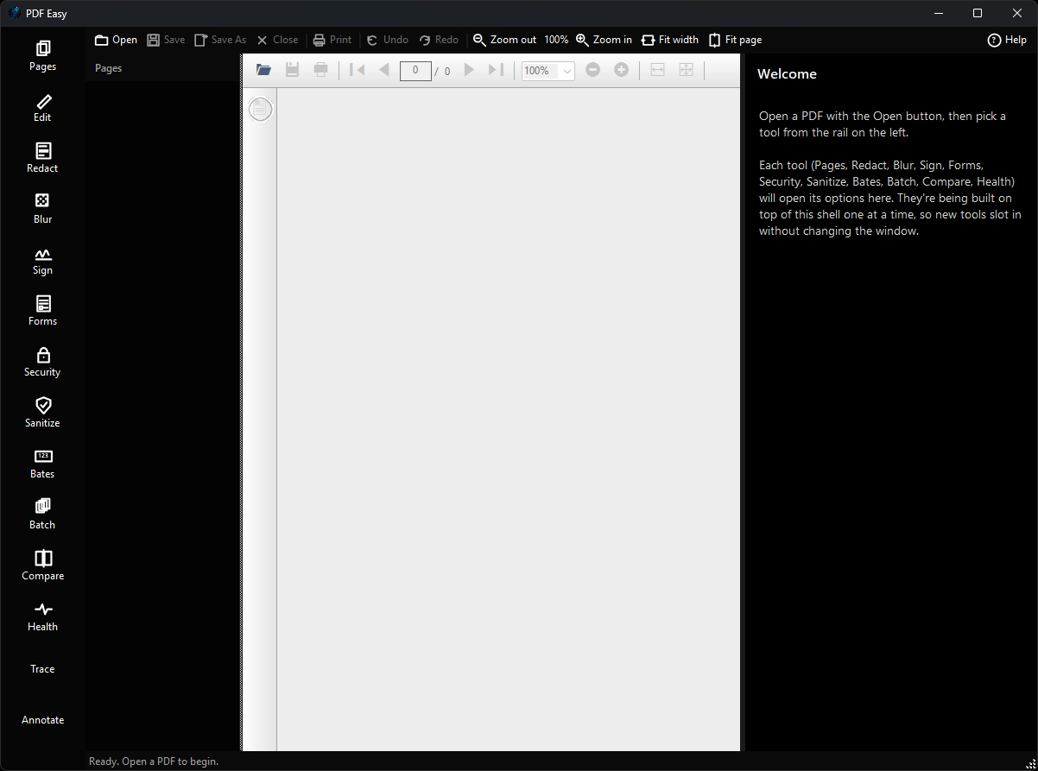Open the Health check tool
This screenshot has height=771, width=1038.
click(x=42, y=616)
